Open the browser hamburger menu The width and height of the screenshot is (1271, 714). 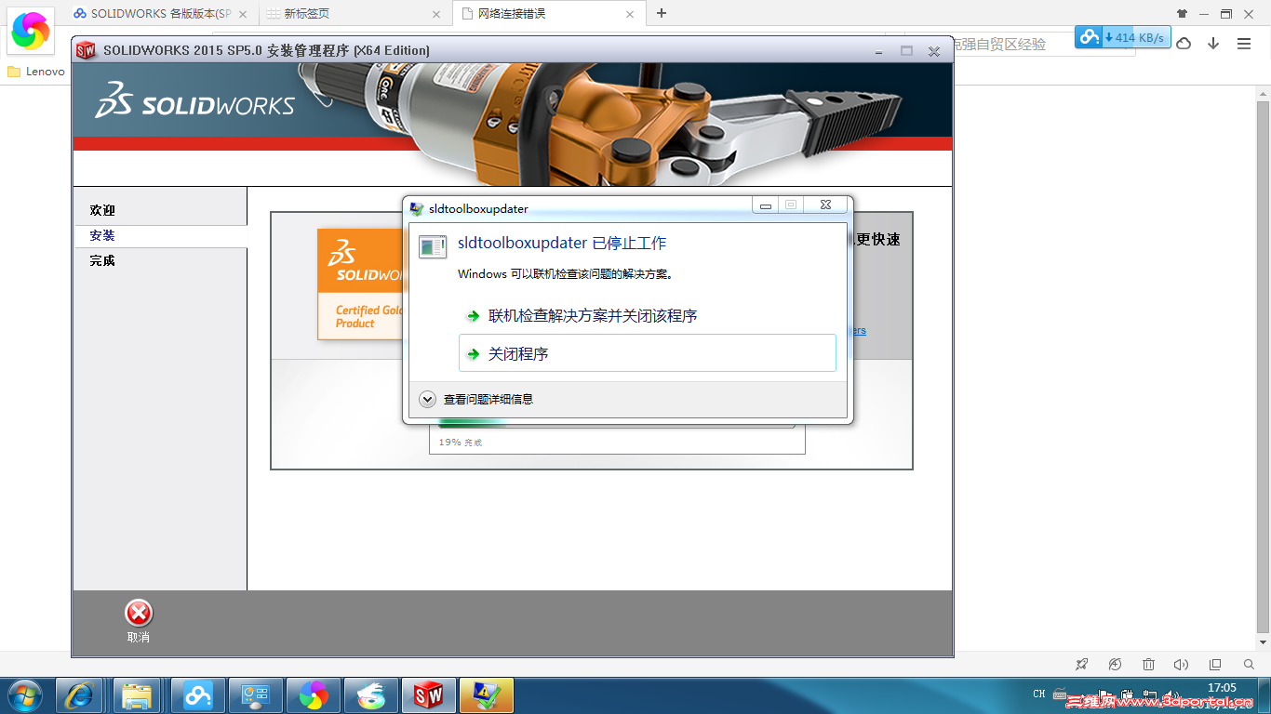[1244, 44]
